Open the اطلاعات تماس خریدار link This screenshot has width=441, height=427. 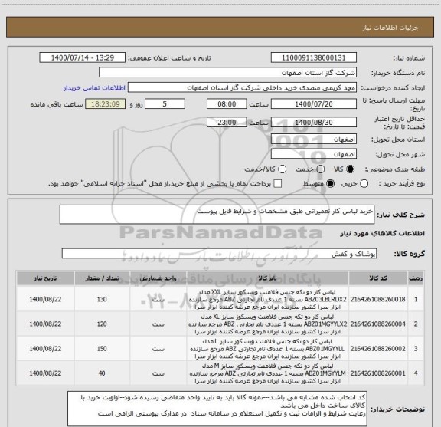tap(94, 88)
